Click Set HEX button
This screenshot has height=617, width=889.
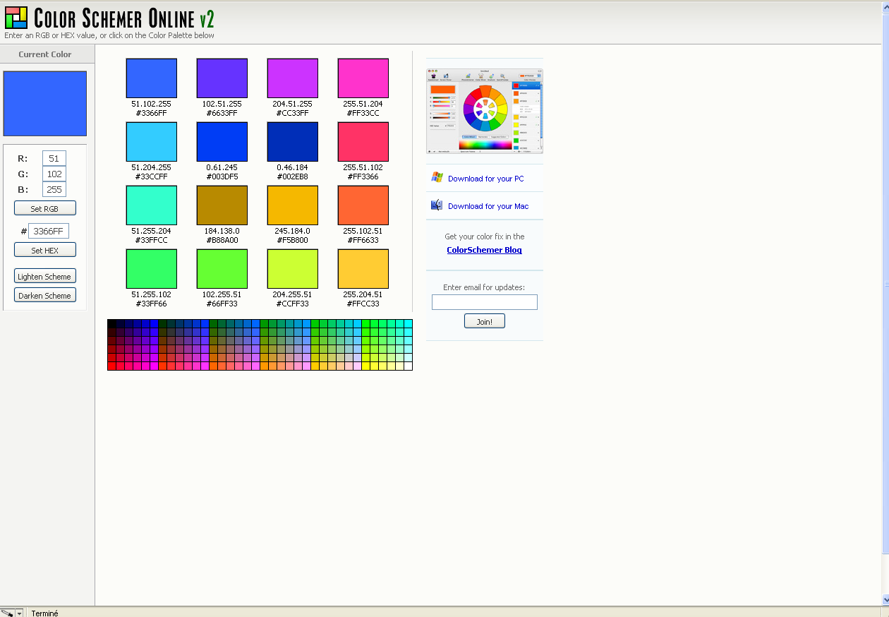45,250
